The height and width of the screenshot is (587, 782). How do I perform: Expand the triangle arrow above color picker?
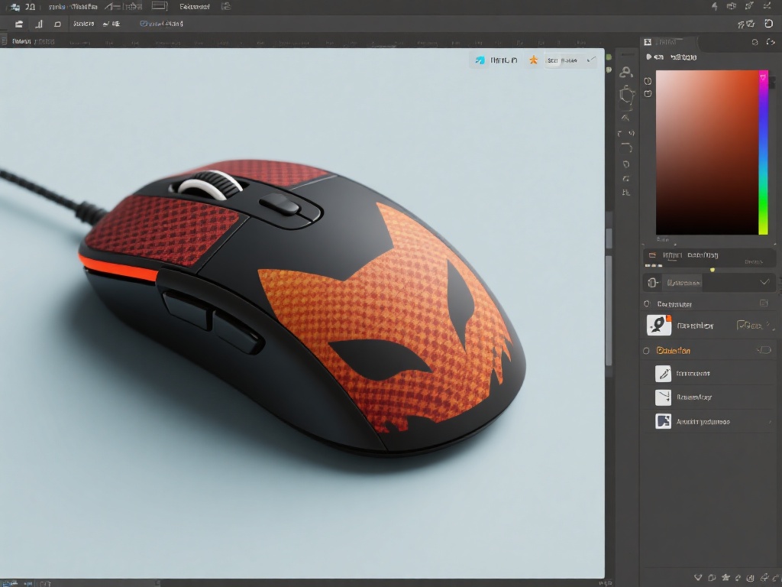649,57
